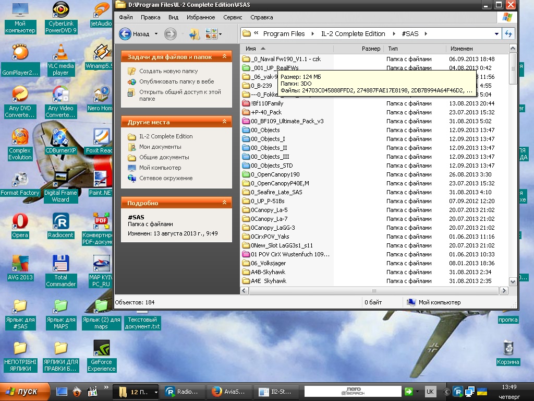Open the Справка menu
This screenshot has height=401, width=534.
click(262, 17)
